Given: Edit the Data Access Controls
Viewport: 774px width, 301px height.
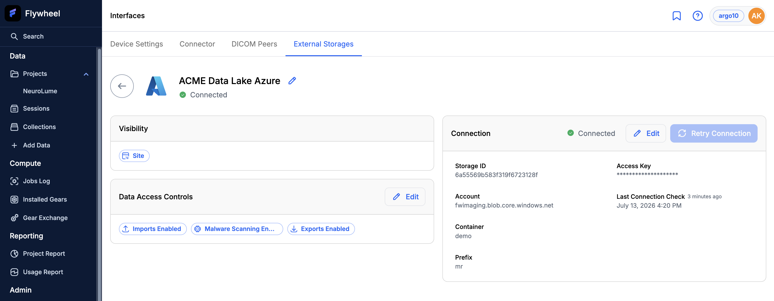Looking at the screenshot, I should pos(405,197).
